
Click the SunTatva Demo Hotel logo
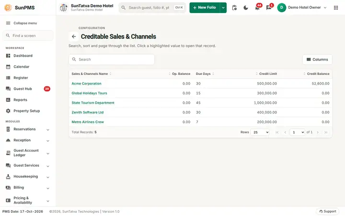point(64,8)
